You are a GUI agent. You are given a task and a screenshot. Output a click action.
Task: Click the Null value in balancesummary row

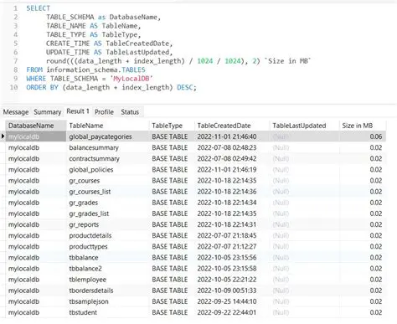(x=281, y=147)
